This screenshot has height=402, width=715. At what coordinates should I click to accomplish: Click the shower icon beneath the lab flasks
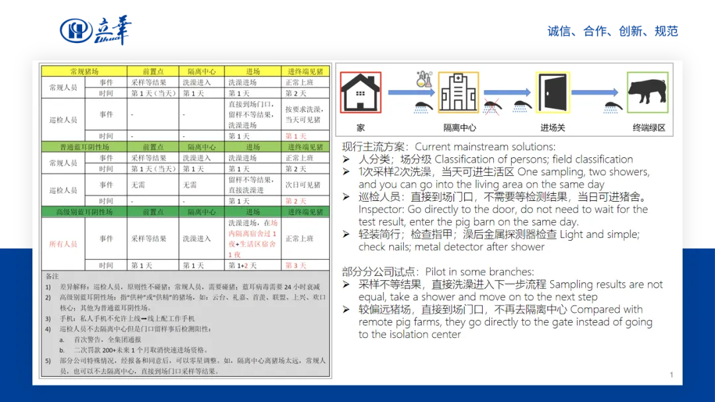coord(424,104)
